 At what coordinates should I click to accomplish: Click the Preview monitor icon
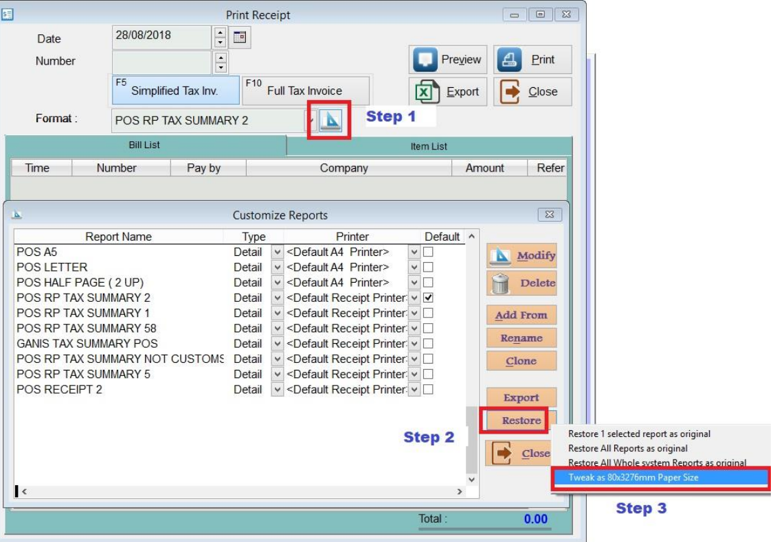pyautogui.click(x=425, y=60)
